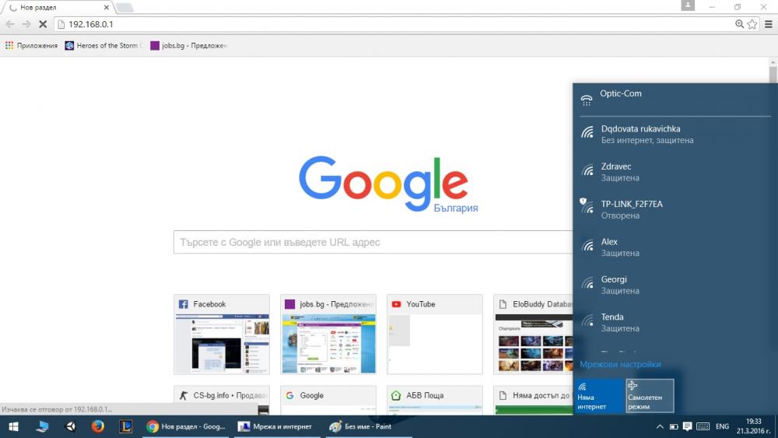This screenshot has height=438, width=778.
Task: Open the clock showing 19:33
Action: tap(754, 426)
